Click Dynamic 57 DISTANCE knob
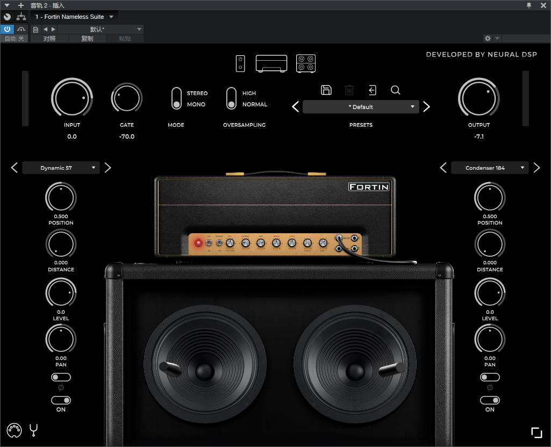Image resolution: width=551 pixels, height=447 pixels. (61, 244)
